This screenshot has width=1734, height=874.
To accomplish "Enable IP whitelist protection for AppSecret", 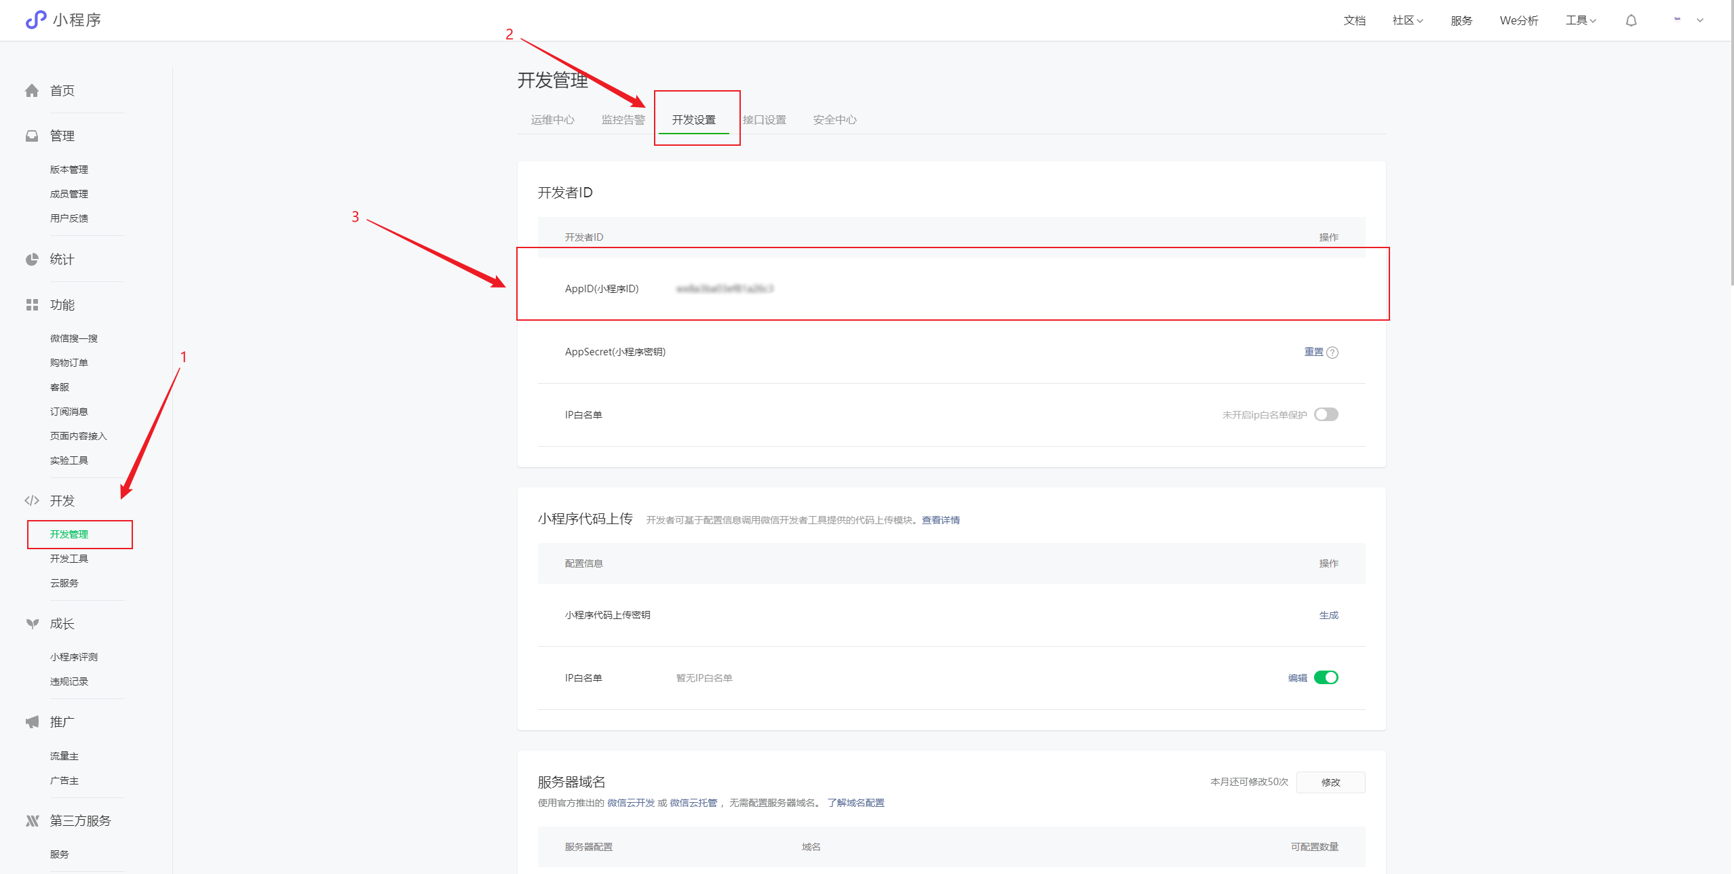I will (x=1326, y=415).
